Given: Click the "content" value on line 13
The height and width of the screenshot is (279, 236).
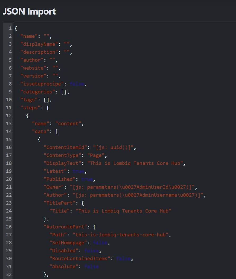Looking at the screenshot, I should 68,124.
